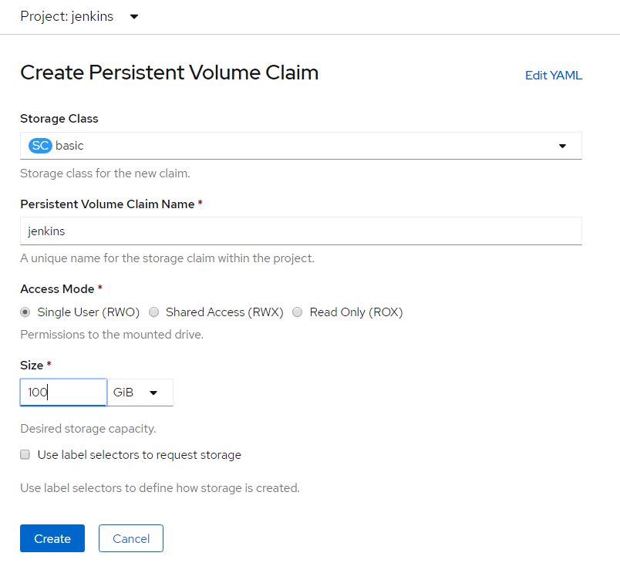Focus the Persistent Volume Claim Name field

pyautogui.click(x=301, y=231)
